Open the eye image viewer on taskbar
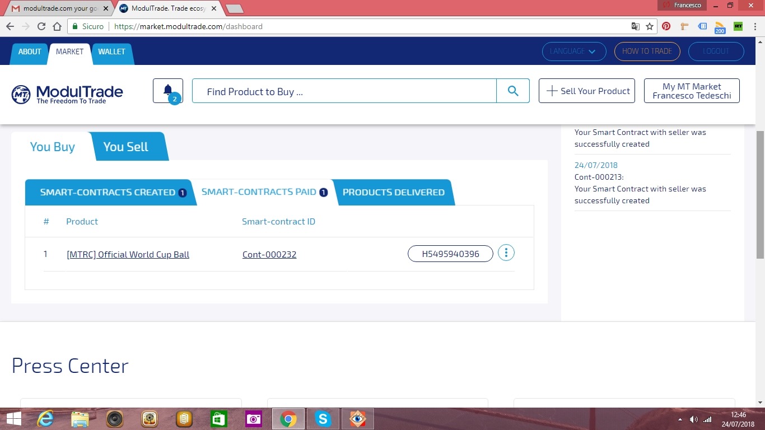The width and height of the screenshot is (765, 430). 357,419
